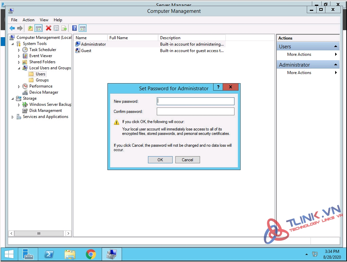Collapse the Local Users and Groups node
Screen dimensions: 347x262
coord(19,68)
